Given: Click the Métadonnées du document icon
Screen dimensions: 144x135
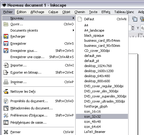Looking at the screenshot, I should [6, 108].
